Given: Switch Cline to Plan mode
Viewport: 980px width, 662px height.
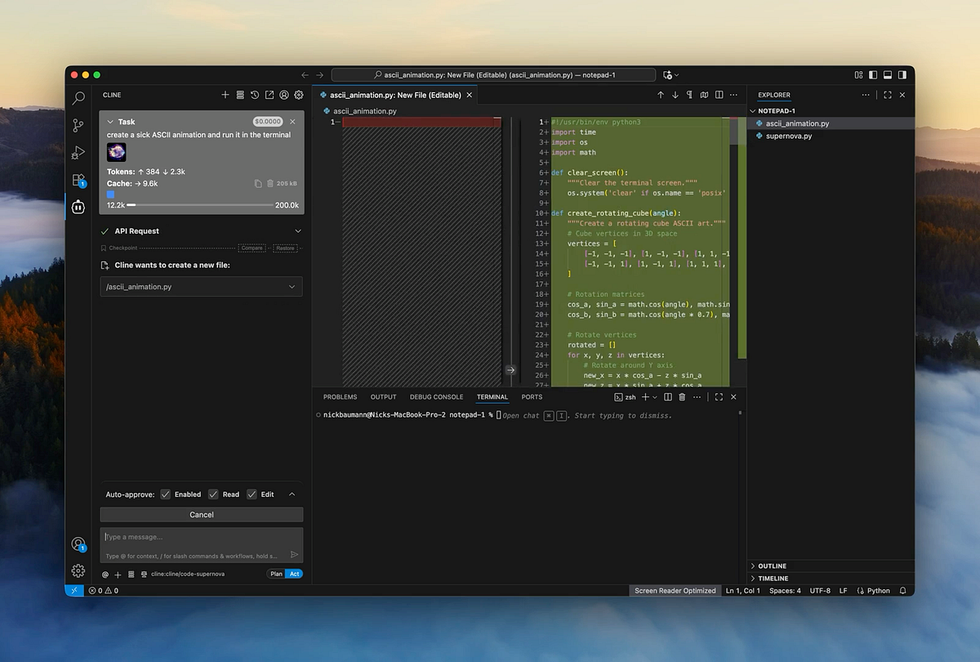Looking at the screenshot, I should pyautogui.click(x=276, y=574).
